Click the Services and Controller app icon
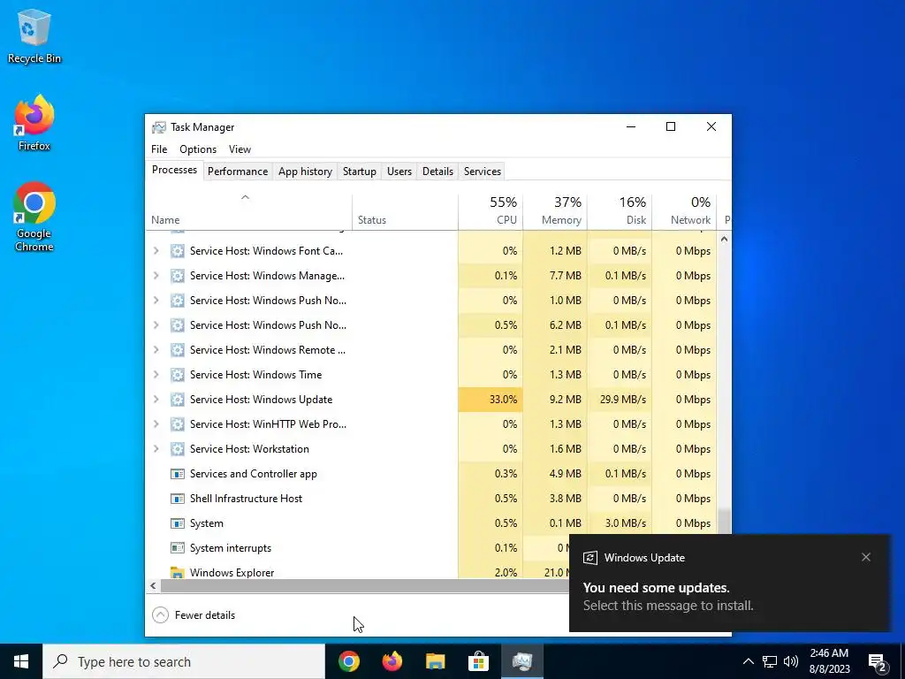Image resolution: width=905 pixels, height=679 pixels. tap(177, 474)
